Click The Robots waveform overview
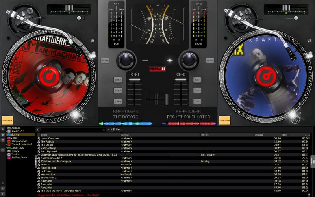The height and width of the screenshot is (197, 315). point(126,123)
